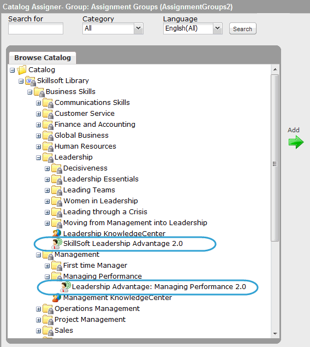Expand the Customer Service node
Image resolution: width=310 pixels, height=347 pixels.
[38, 114]
